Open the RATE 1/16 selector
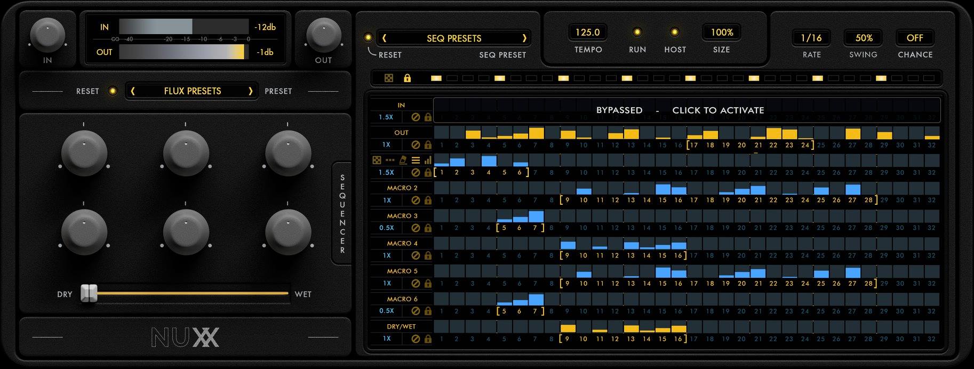The image size is (974, 369). click(811, 38)
